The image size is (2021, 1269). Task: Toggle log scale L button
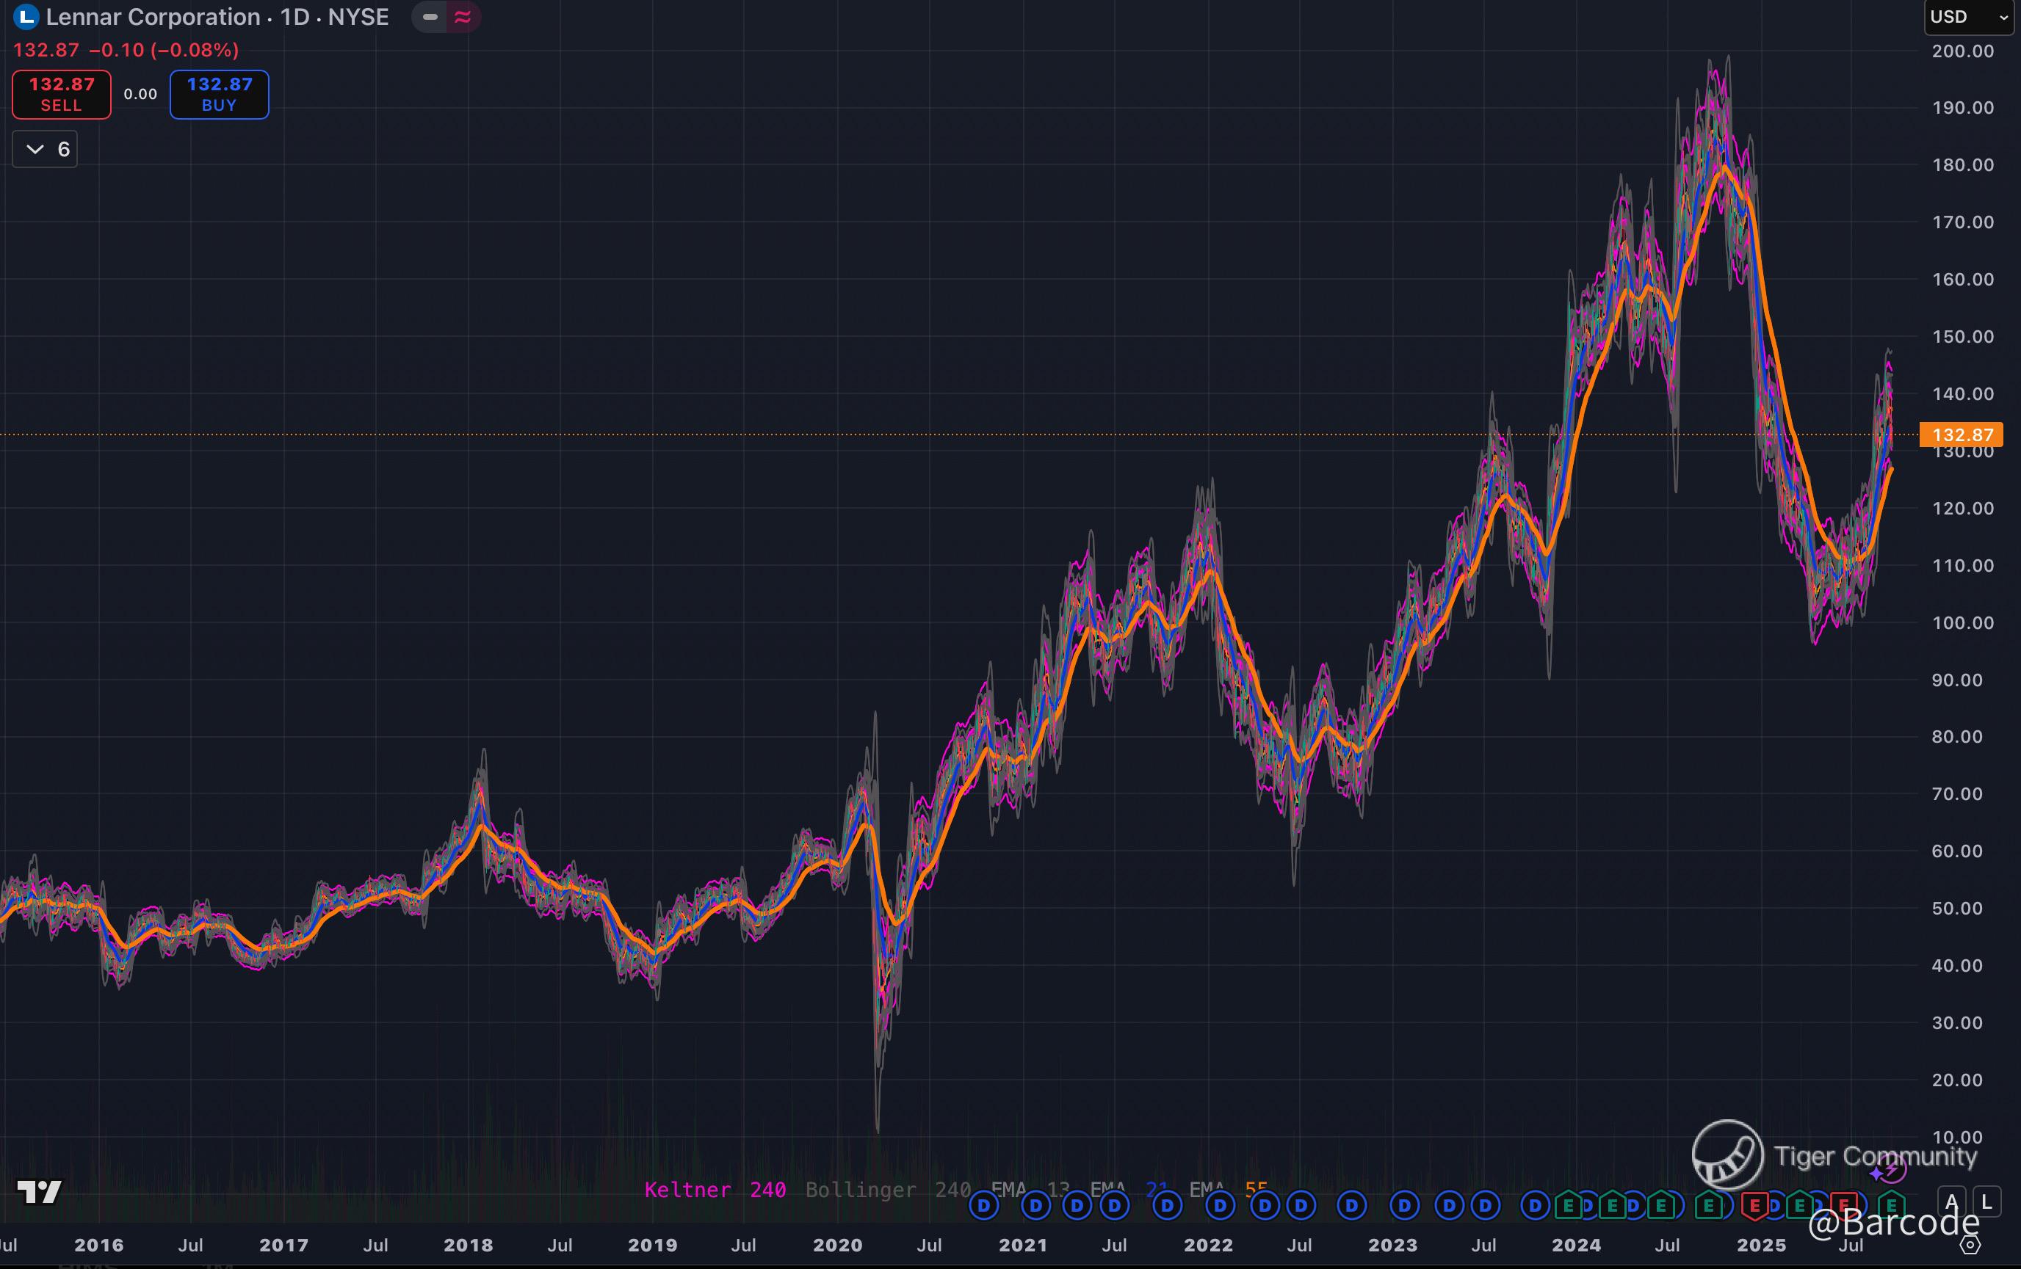tap(1986, 1202)
